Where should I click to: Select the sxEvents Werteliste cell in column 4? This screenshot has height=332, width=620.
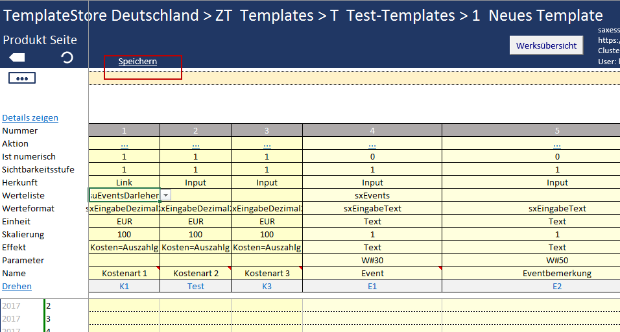click(x=372, y=196)
